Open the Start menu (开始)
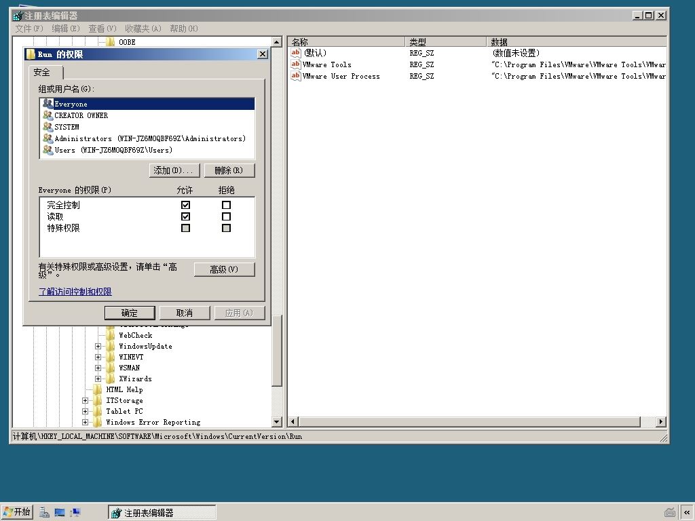695x521 pixels. pyautogui.click(x=17, y=512)
